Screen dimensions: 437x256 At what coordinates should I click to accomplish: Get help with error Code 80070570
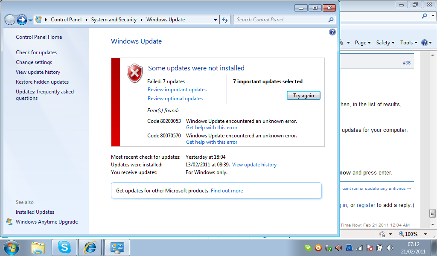pos(212,142)
